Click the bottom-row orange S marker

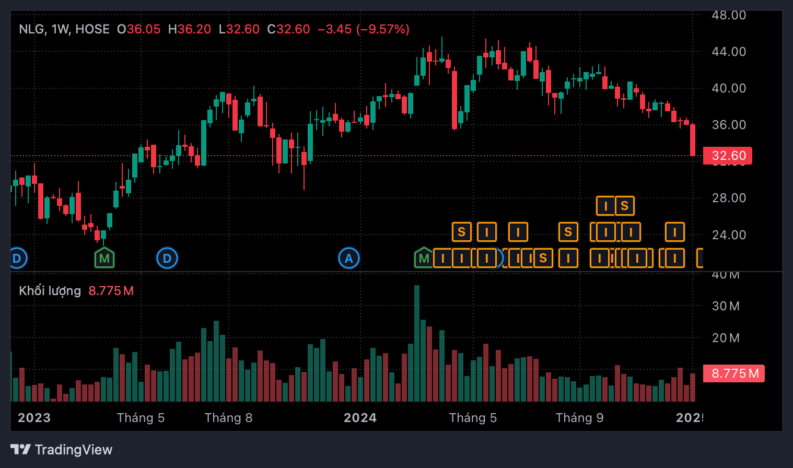(x=543, y=258)
